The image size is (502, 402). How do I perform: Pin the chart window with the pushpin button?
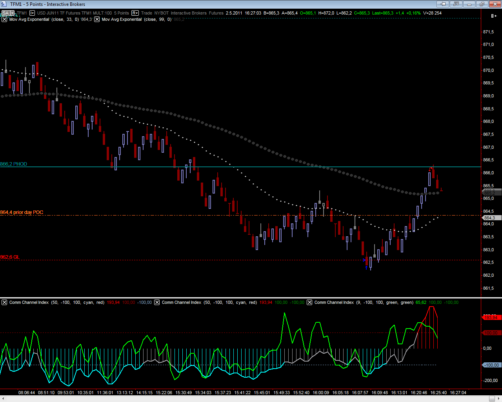[x=443, y=4]
